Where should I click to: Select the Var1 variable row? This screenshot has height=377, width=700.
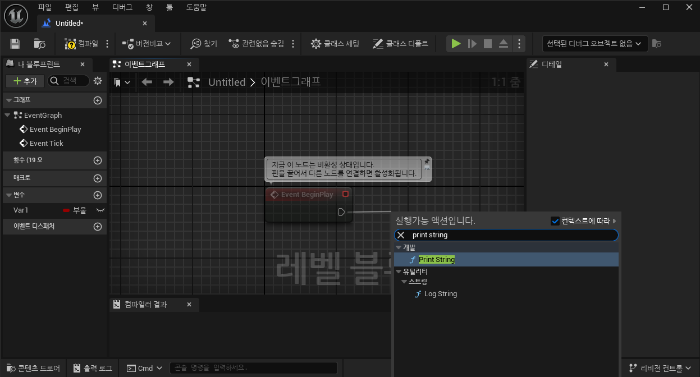(55, 210)
